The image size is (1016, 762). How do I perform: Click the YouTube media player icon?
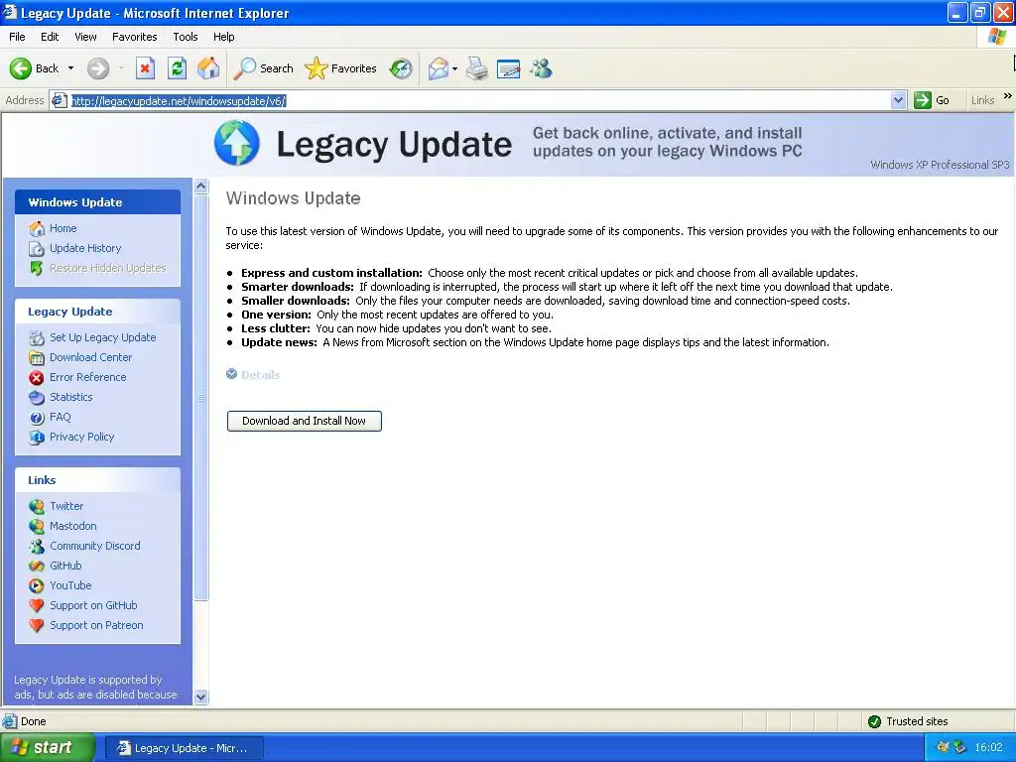37,585
